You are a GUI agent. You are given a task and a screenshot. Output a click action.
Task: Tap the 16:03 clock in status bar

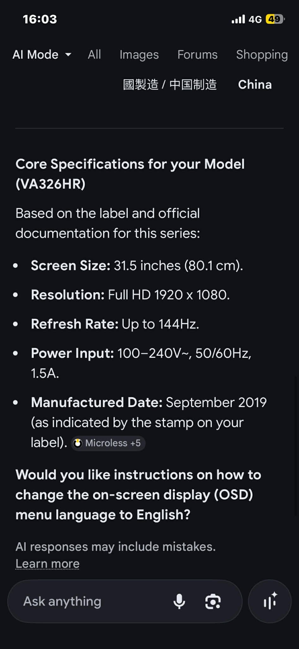pos(40,19)
